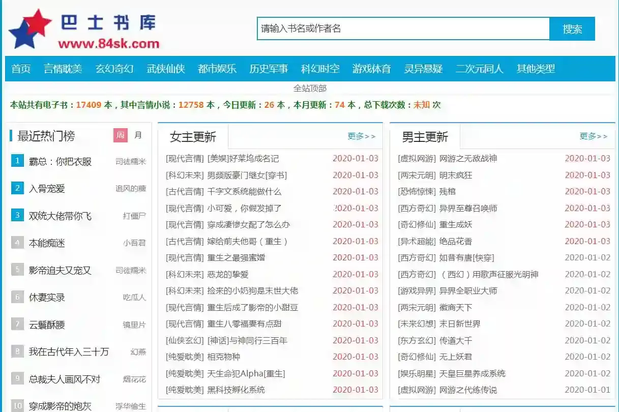This screenshot has height=412, width=619.
Task: Open [美娱]好莱坞成名记
Action: pyautogui.click(x=243, y=159)
